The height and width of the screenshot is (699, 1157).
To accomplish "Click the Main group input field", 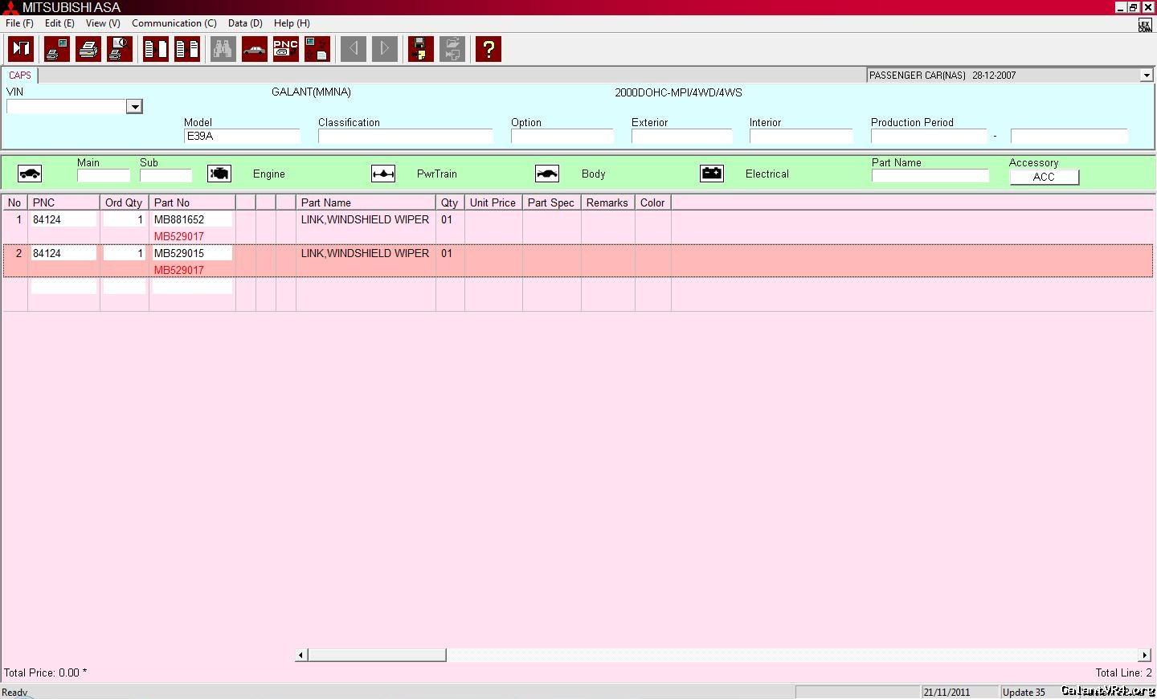I will tap(104, 176).
